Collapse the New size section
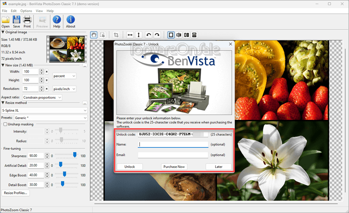349x213 pixels. click(3, 65)
